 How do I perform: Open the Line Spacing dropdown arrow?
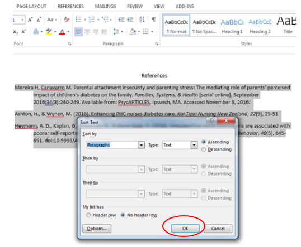pos(122,32)
